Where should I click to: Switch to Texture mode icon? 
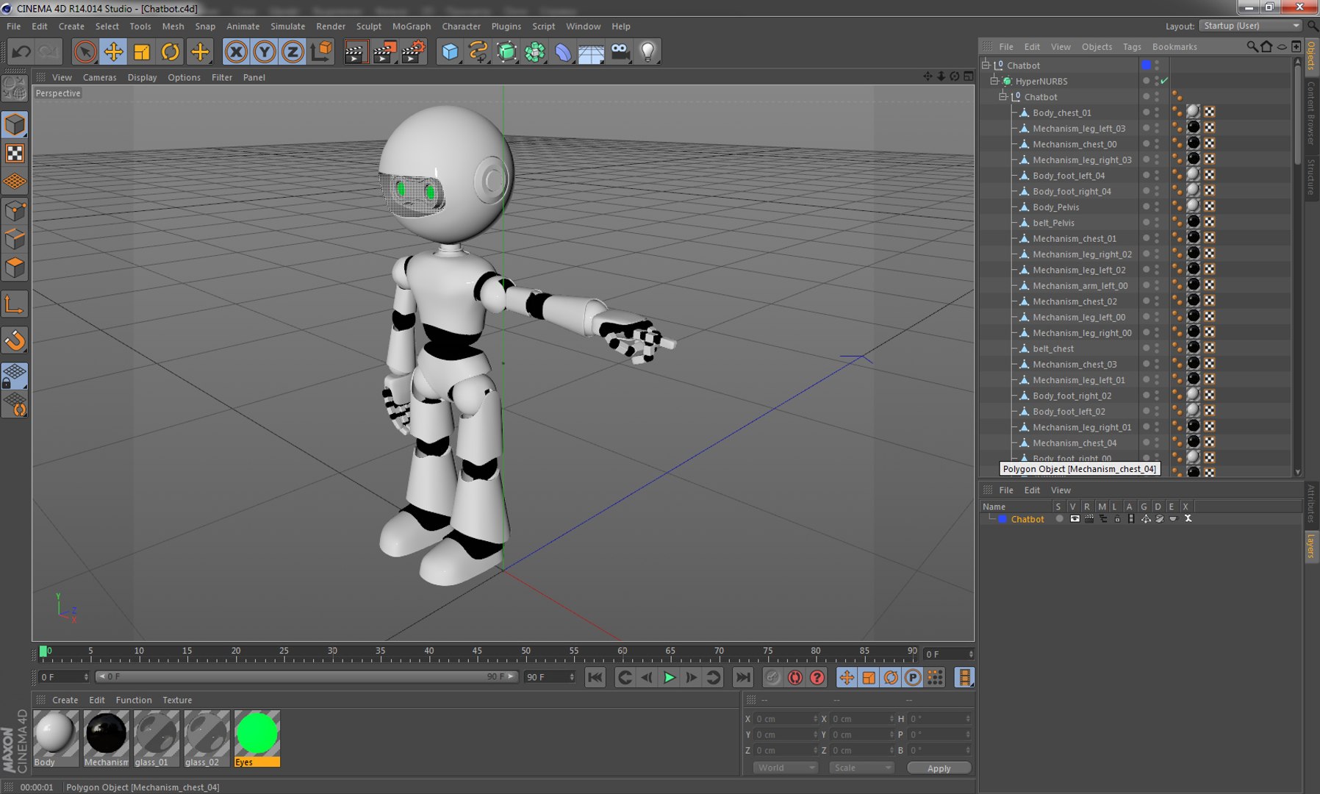point(15,153)
